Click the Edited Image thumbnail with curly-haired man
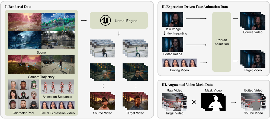Image resolution: width=270 pixels, height=119 pixels. pyautogui.click(x=172, y=45)
